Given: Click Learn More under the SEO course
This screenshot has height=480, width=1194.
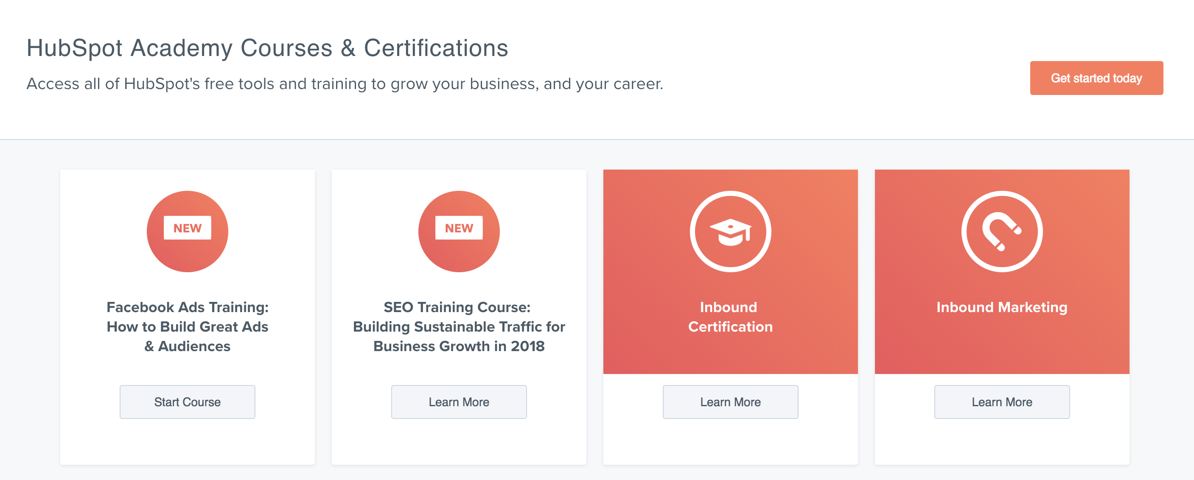Looking at the screenshot, I should coord(458,402).
